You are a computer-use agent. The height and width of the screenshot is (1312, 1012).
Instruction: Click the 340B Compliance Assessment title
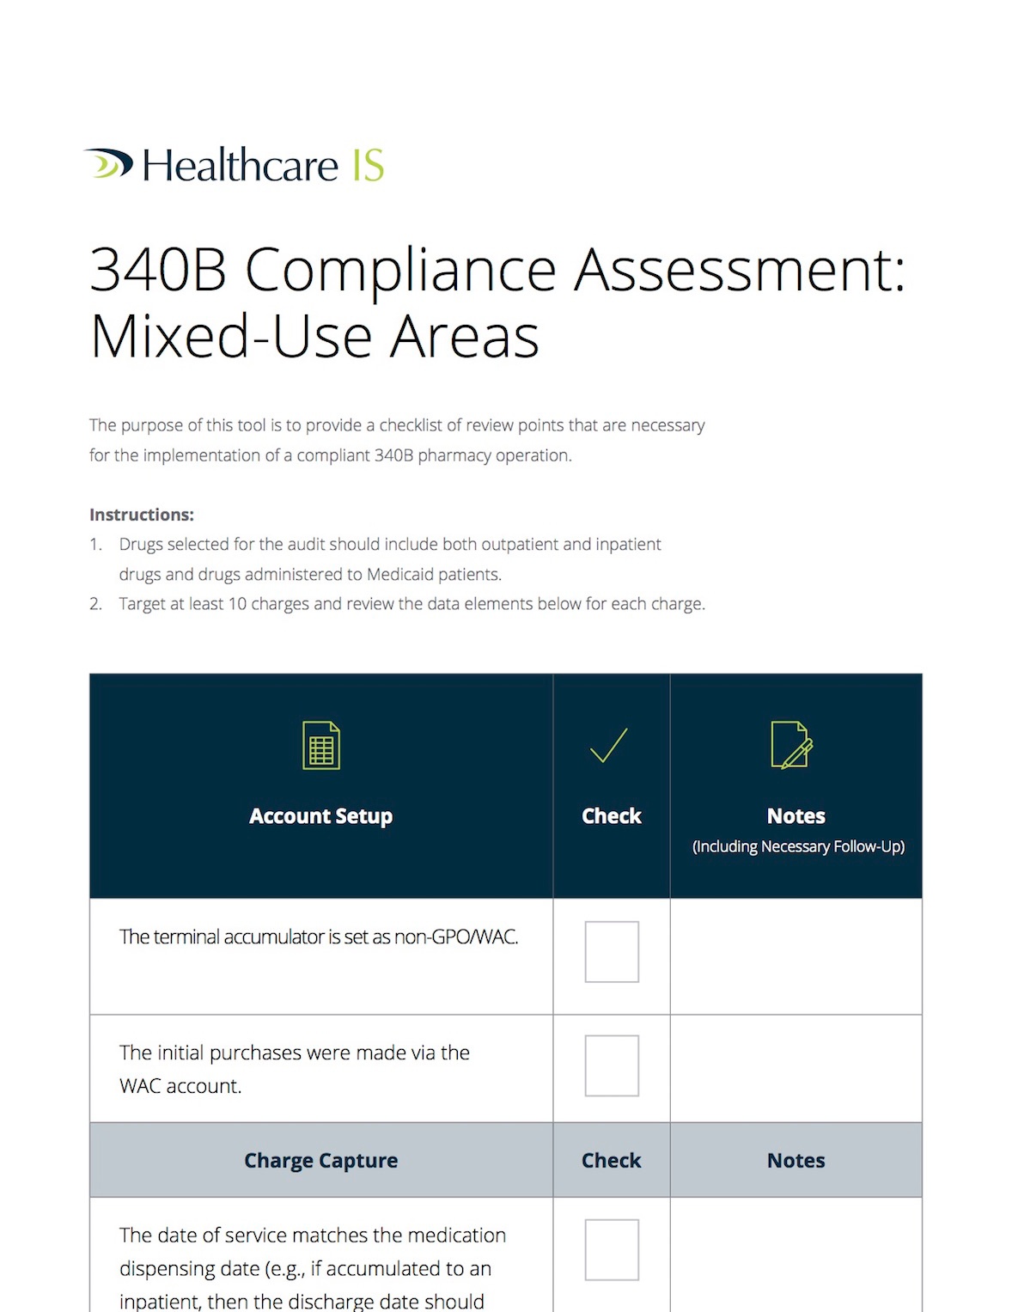(x=497, y=302)
